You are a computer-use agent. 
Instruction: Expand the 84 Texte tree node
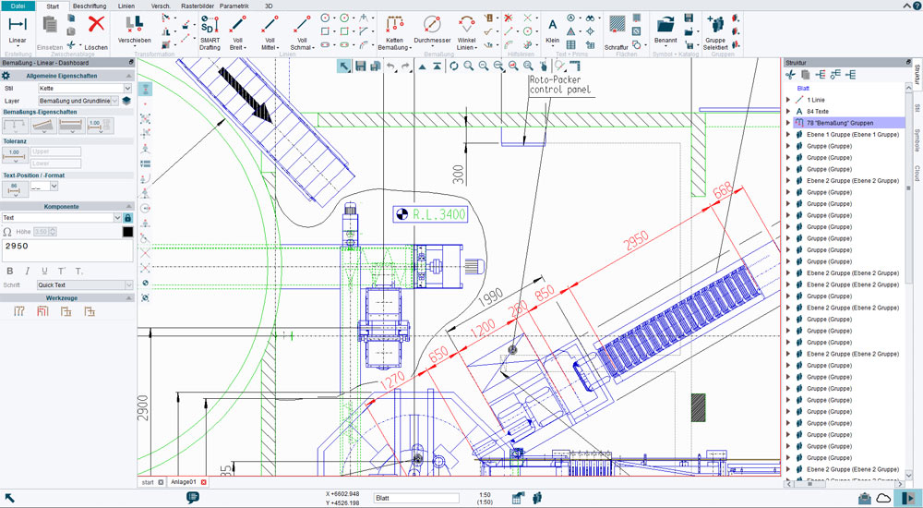pos(788,111)
